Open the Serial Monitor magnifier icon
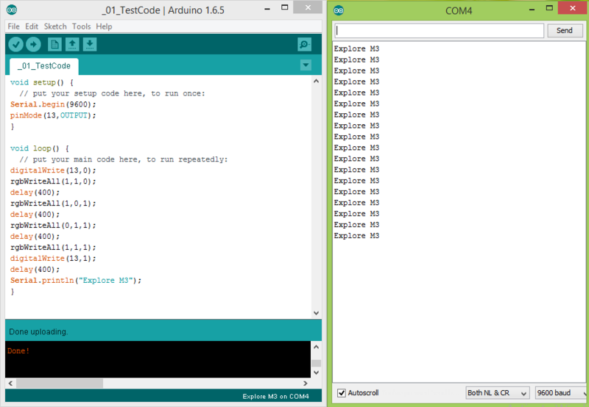The height and width of the screenshot is (407, 589). pyautogui.click(x=304, y=44)
